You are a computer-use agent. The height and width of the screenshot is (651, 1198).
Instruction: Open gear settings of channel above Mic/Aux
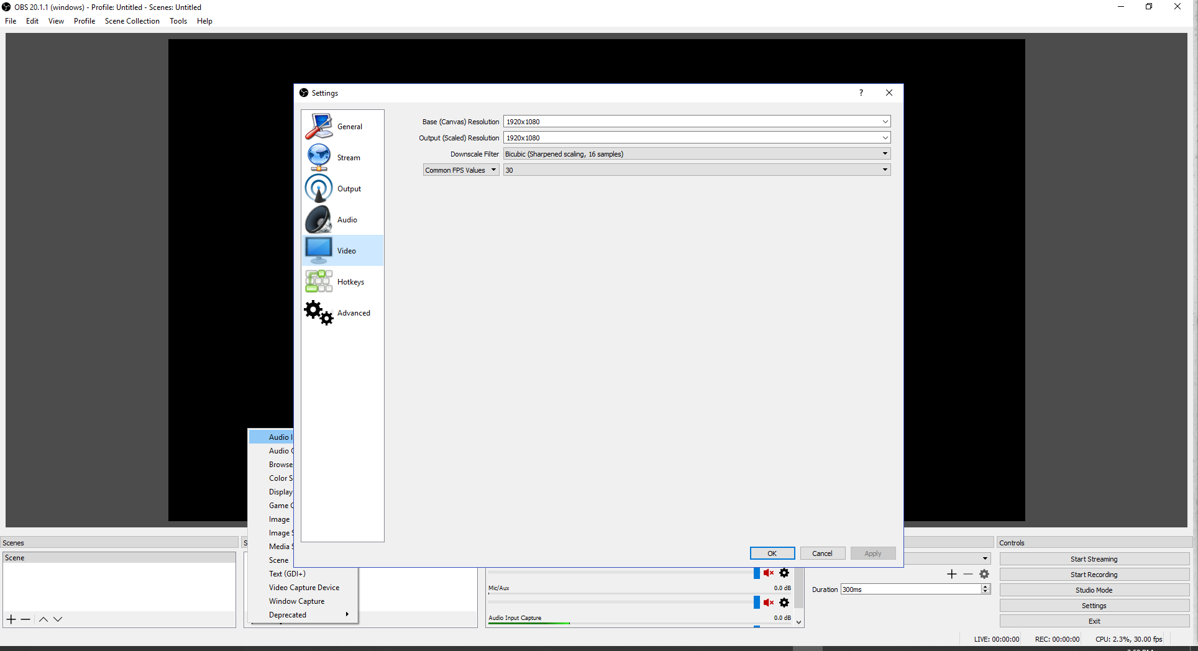point(784,573)
